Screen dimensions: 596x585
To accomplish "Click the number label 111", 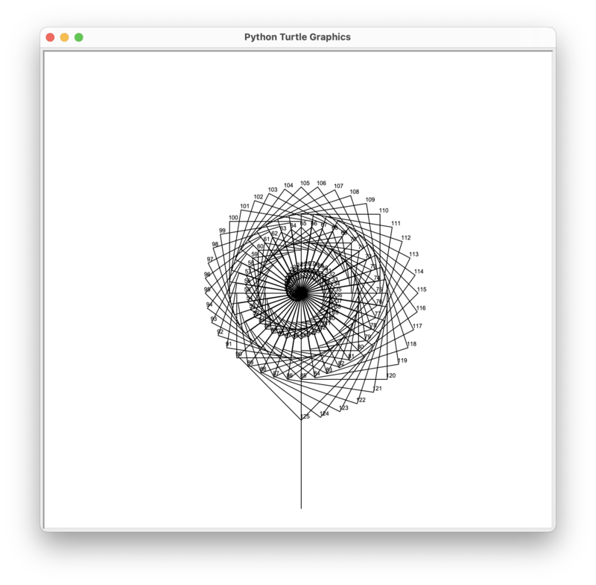I will pyautogui.click(x=396, y=223).
